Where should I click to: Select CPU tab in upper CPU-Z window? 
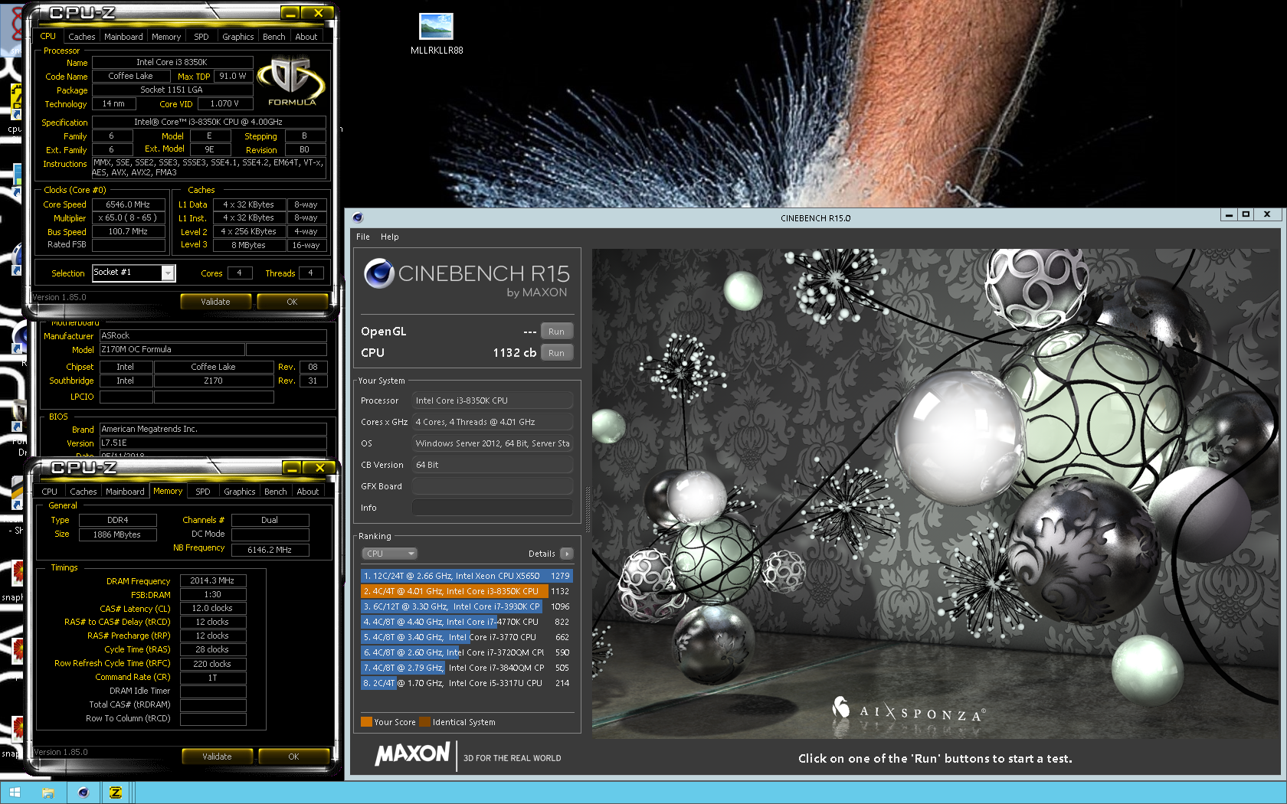48,36
